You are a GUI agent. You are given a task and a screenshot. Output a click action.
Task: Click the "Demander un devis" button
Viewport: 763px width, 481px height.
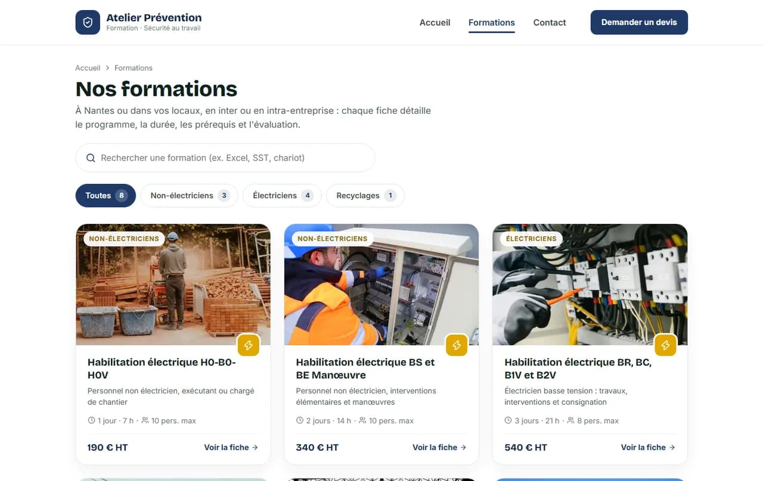[x=639, y=23]
